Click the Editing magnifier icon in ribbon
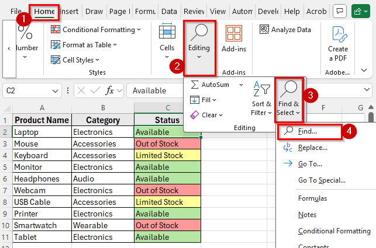This screenshot has width=376, height=248. (199, 32)
